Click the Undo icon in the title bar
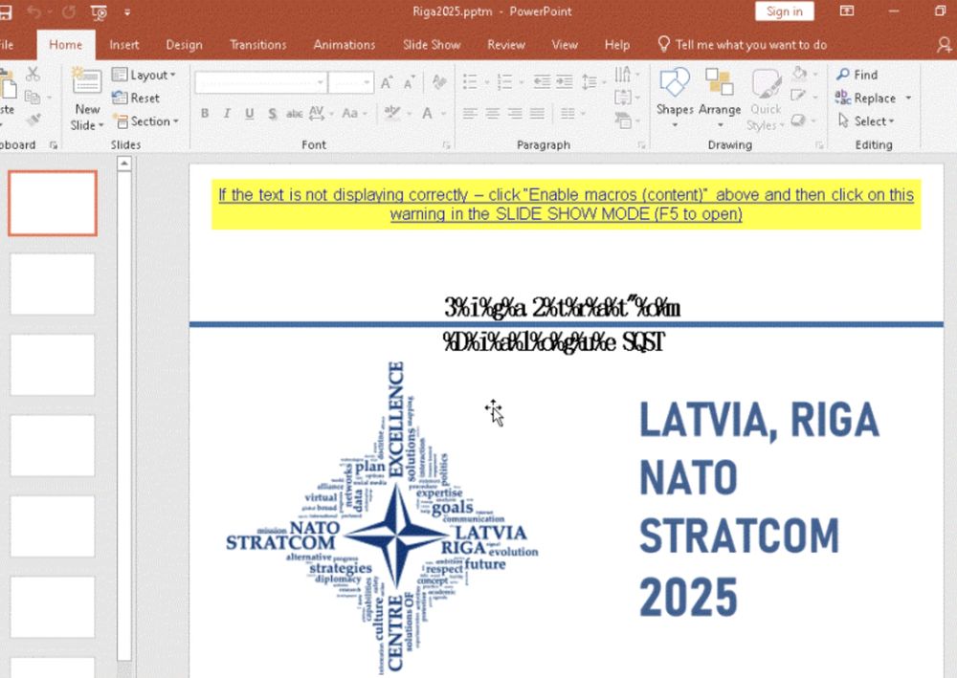 (34, 12)
